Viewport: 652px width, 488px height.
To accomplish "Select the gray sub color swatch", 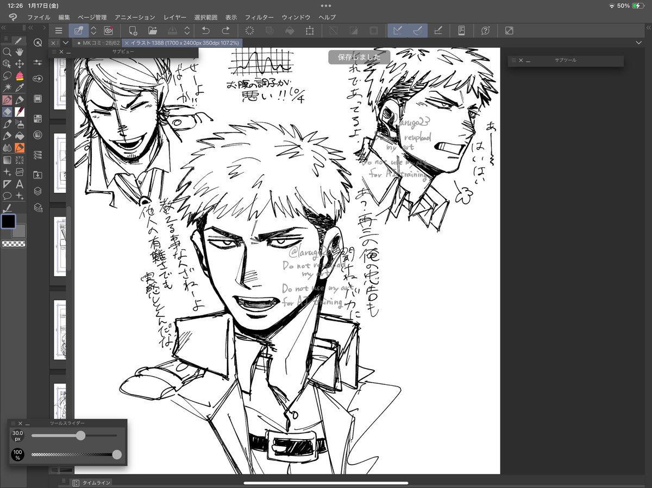I will click(19, 231).
